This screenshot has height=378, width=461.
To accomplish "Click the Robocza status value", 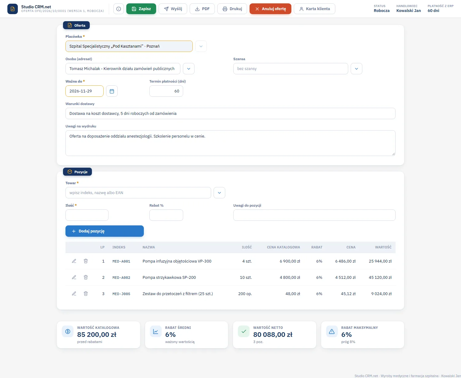I will coord(382,11).
